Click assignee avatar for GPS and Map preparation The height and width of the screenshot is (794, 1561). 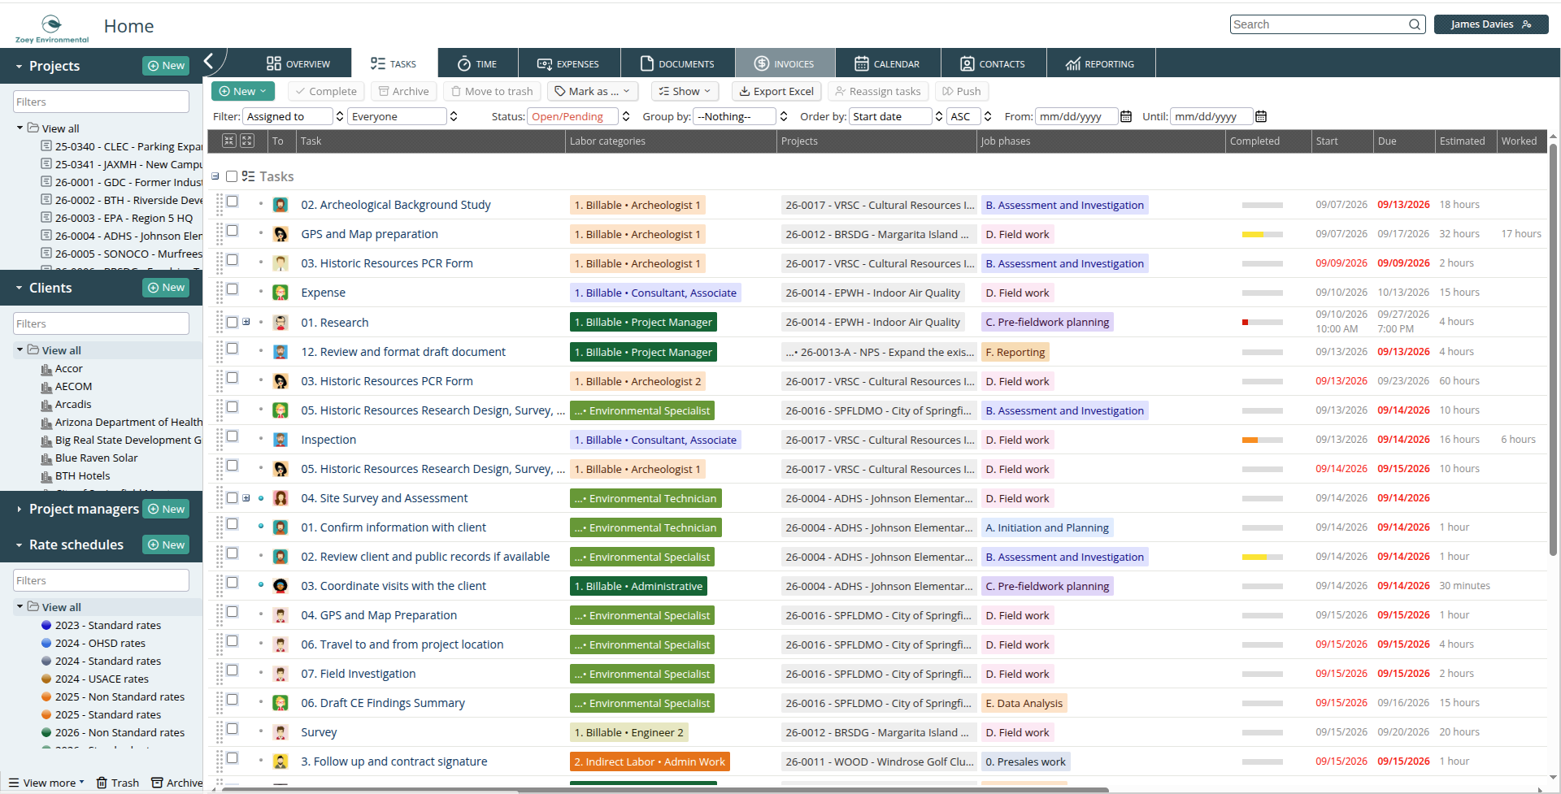point(280,234)
